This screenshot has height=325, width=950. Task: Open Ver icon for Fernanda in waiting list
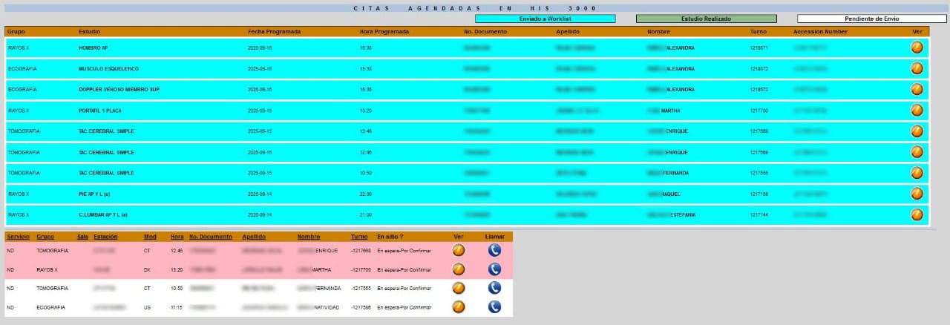tap(459, 288)
